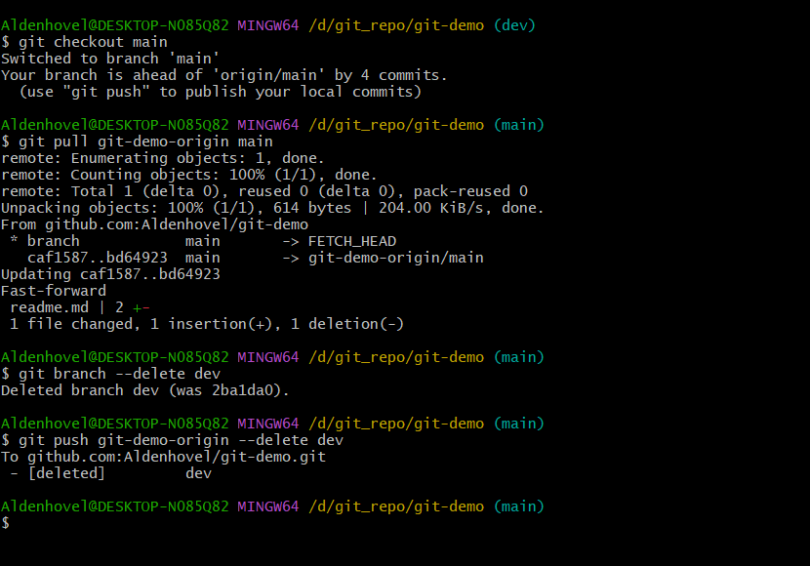Click the 'Unpacking objects: 100%' line

pos(272,208)
